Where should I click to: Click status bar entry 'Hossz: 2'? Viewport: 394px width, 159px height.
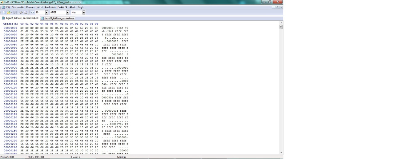pyautogui.click(x=76, y=157)
